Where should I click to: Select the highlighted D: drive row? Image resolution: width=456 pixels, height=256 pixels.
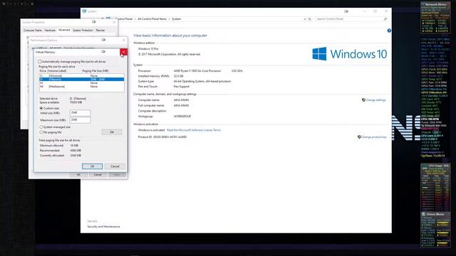click(x=82, y=79)
